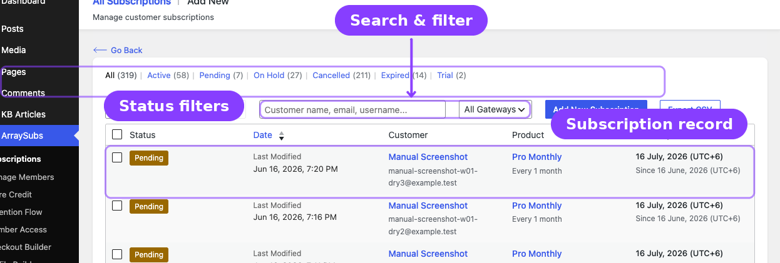The width and height of the screenshot is (780, 263).
Task: Open Pro Monthly product in 7:20 PM row
Action: pos(537,157)
